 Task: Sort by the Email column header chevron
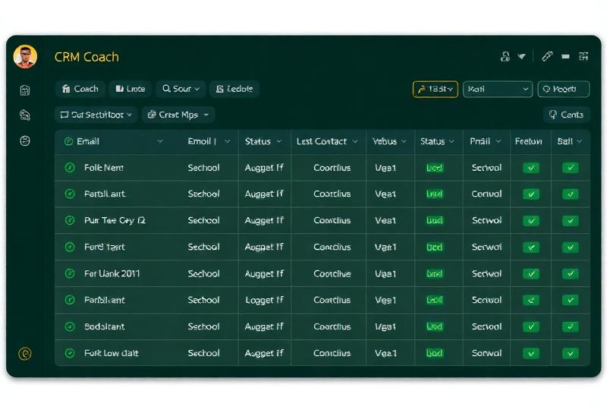tap(160, 141)
